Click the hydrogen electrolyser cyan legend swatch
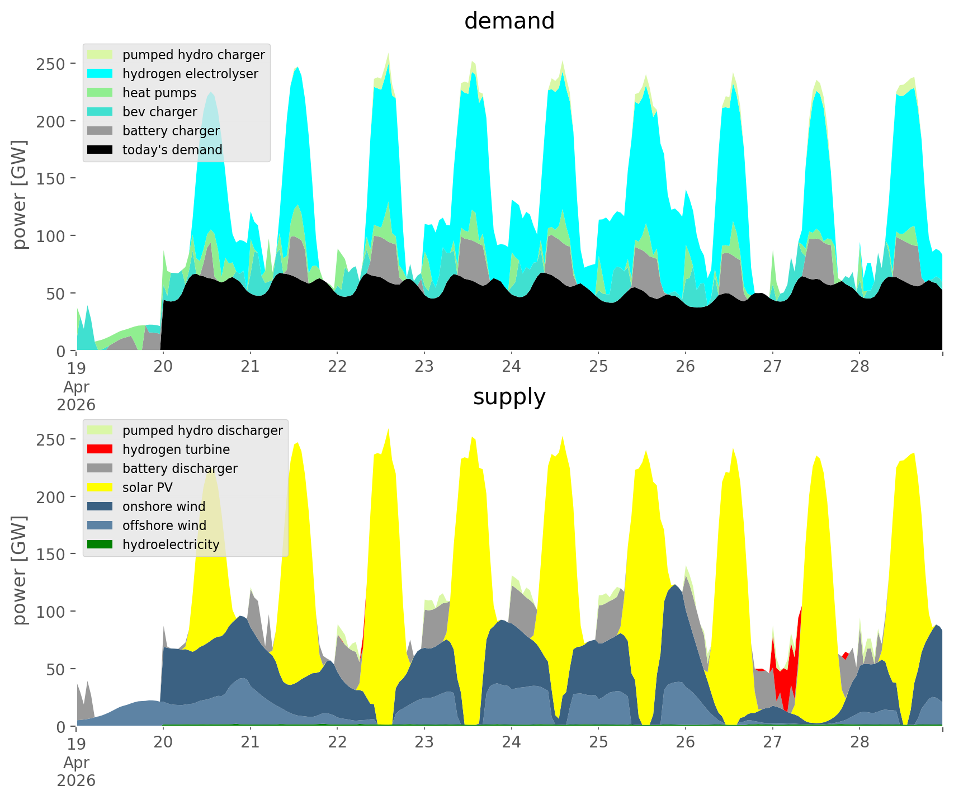954x800 pixels. pos(101,73)
